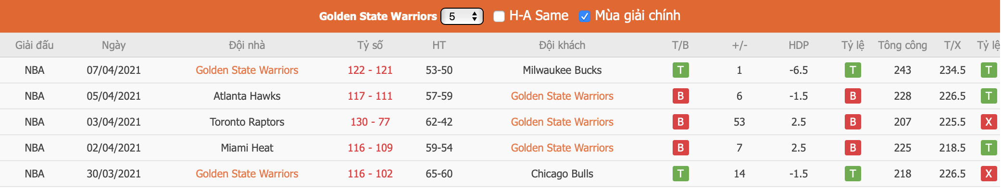Open the match count dropdown showing 5

point(462,16)
